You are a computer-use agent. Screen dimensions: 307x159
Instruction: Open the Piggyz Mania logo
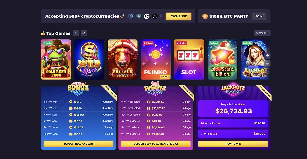(x=155, y=88)
